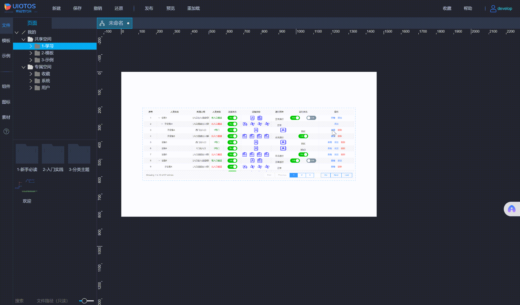
Task: Click the ambulance icon in row 2
Action: (x=245, y=124)
